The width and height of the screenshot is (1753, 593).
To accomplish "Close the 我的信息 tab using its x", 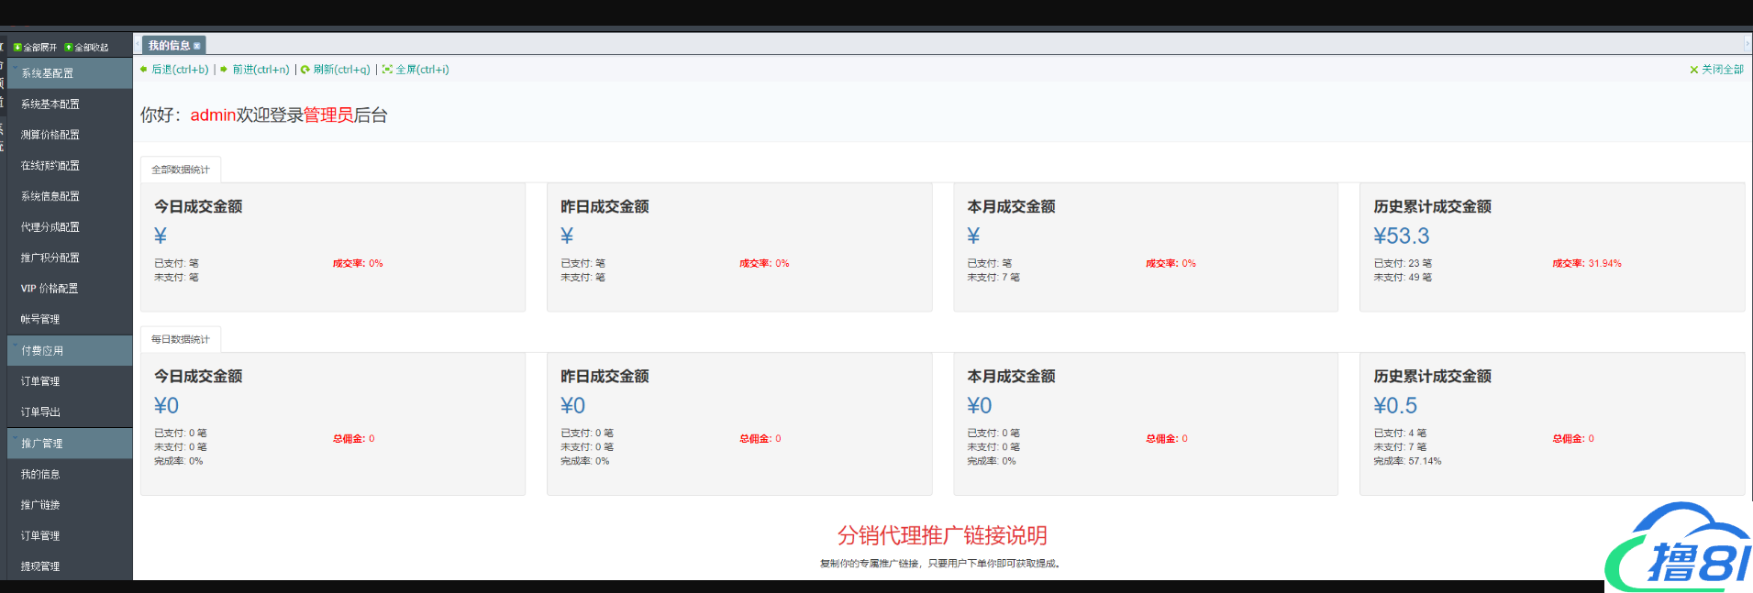I will (x=197, y=46).
